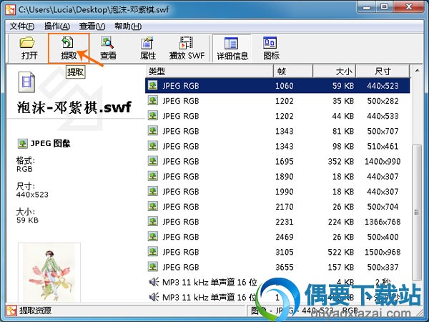429x322 pixels.
Task: Click the status bar icon beside 提取资源
Action: pos(11,311)
